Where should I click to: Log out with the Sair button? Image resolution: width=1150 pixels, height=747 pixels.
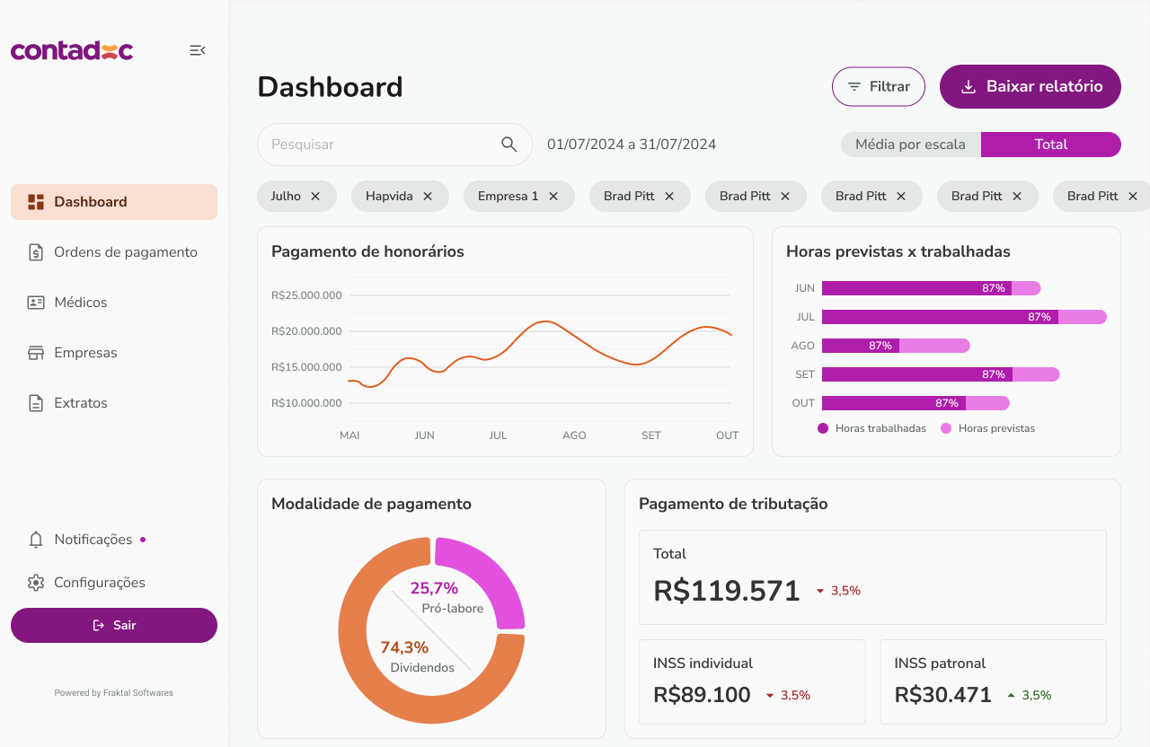tap(114, 625)
